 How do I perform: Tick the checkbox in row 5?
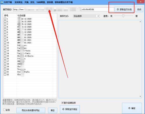(5, 29)
